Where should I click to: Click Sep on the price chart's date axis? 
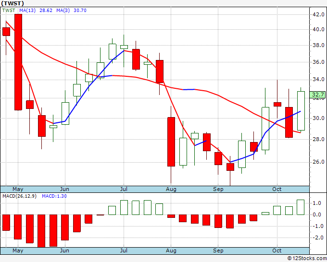(x=218, y=189)
